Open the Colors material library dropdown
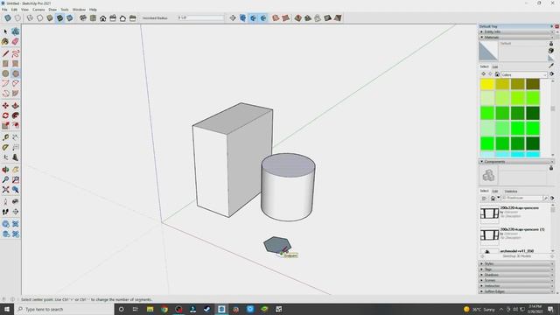 click(524, 74)
